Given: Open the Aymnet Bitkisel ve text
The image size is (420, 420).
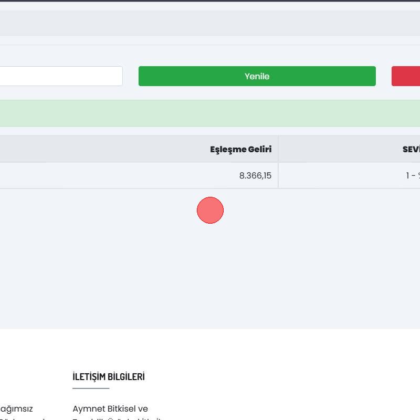Looking at the screenshot, I should [110, 408].
